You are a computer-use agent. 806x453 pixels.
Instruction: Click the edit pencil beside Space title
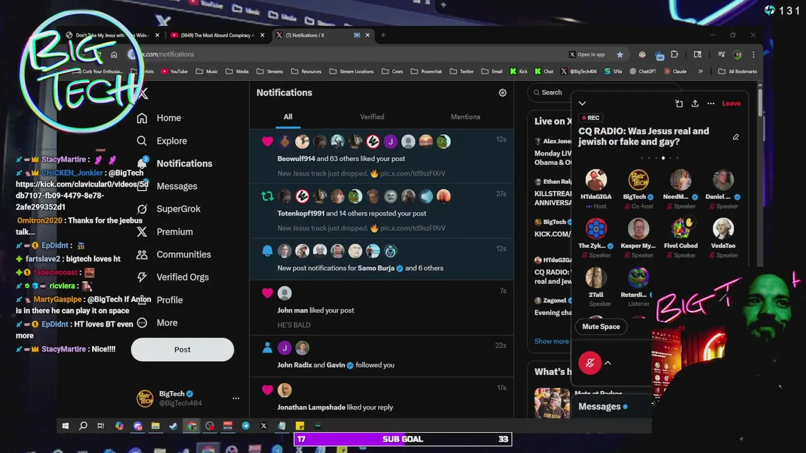(x=735, y=137)
